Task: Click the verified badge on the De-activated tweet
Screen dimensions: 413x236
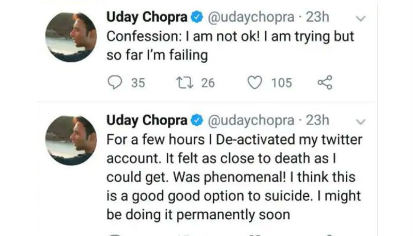Action: click(x=196, y=120)
